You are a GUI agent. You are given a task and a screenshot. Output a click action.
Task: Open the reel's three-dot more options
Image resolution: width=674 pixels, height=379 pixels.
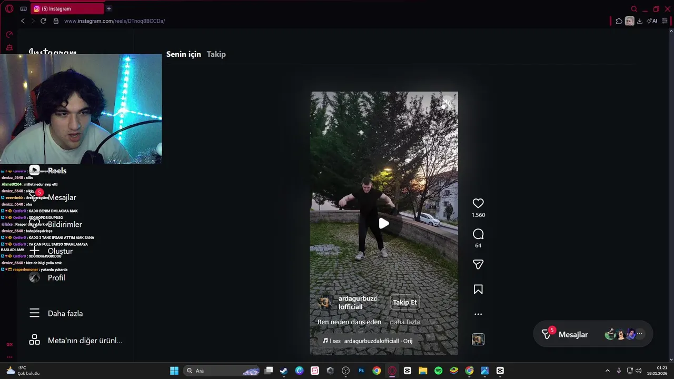click(x=478, y=314)
